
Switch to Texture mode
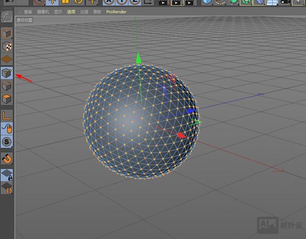pos(7,46)
